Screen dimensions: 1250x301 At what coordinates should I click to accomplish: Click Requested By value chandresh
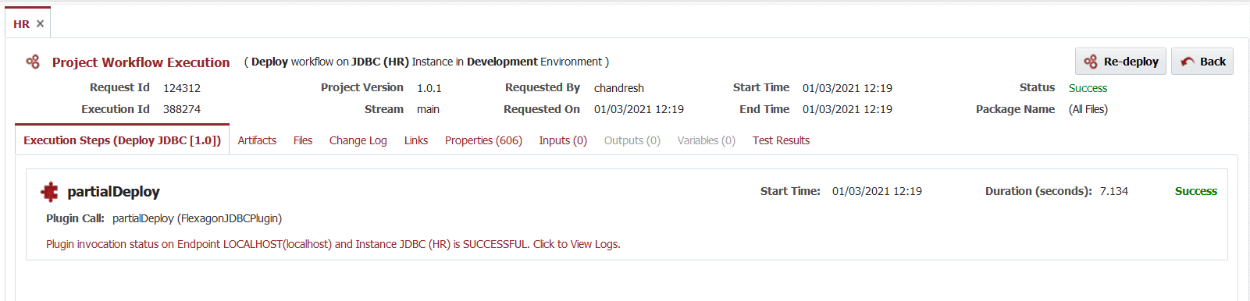tap(619, 88)
